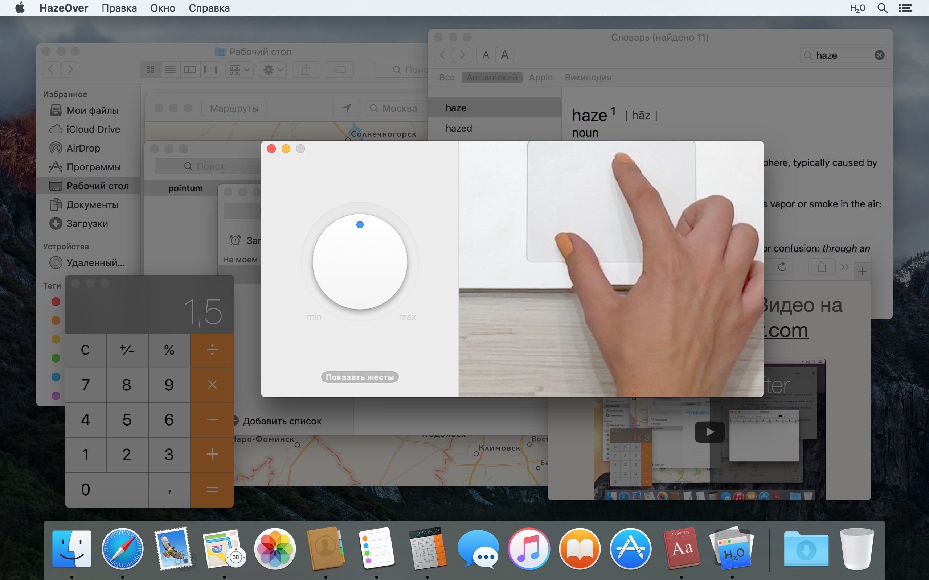Click the HazeOver H2O Dock icon
929x580 pixels.
pyautogui.click(x=732, y=548)
